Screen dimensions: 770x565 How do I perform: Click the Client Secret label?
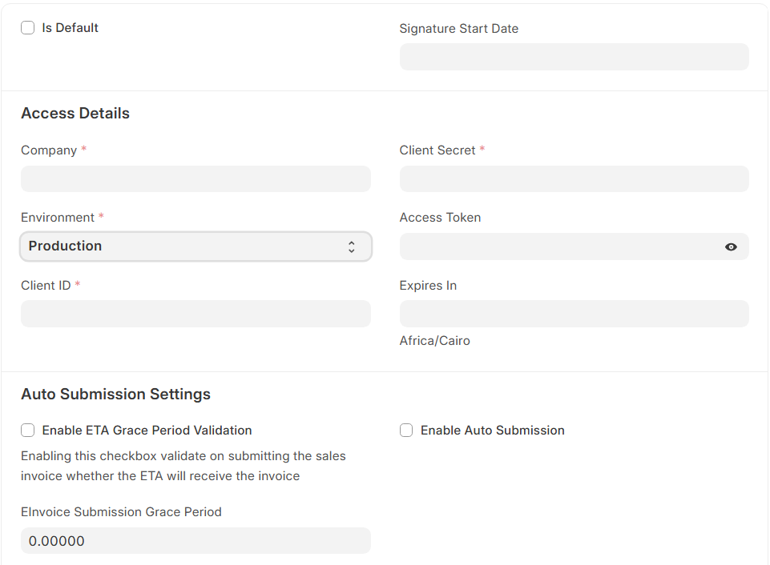pyautogui.click(x=437, y=150)
